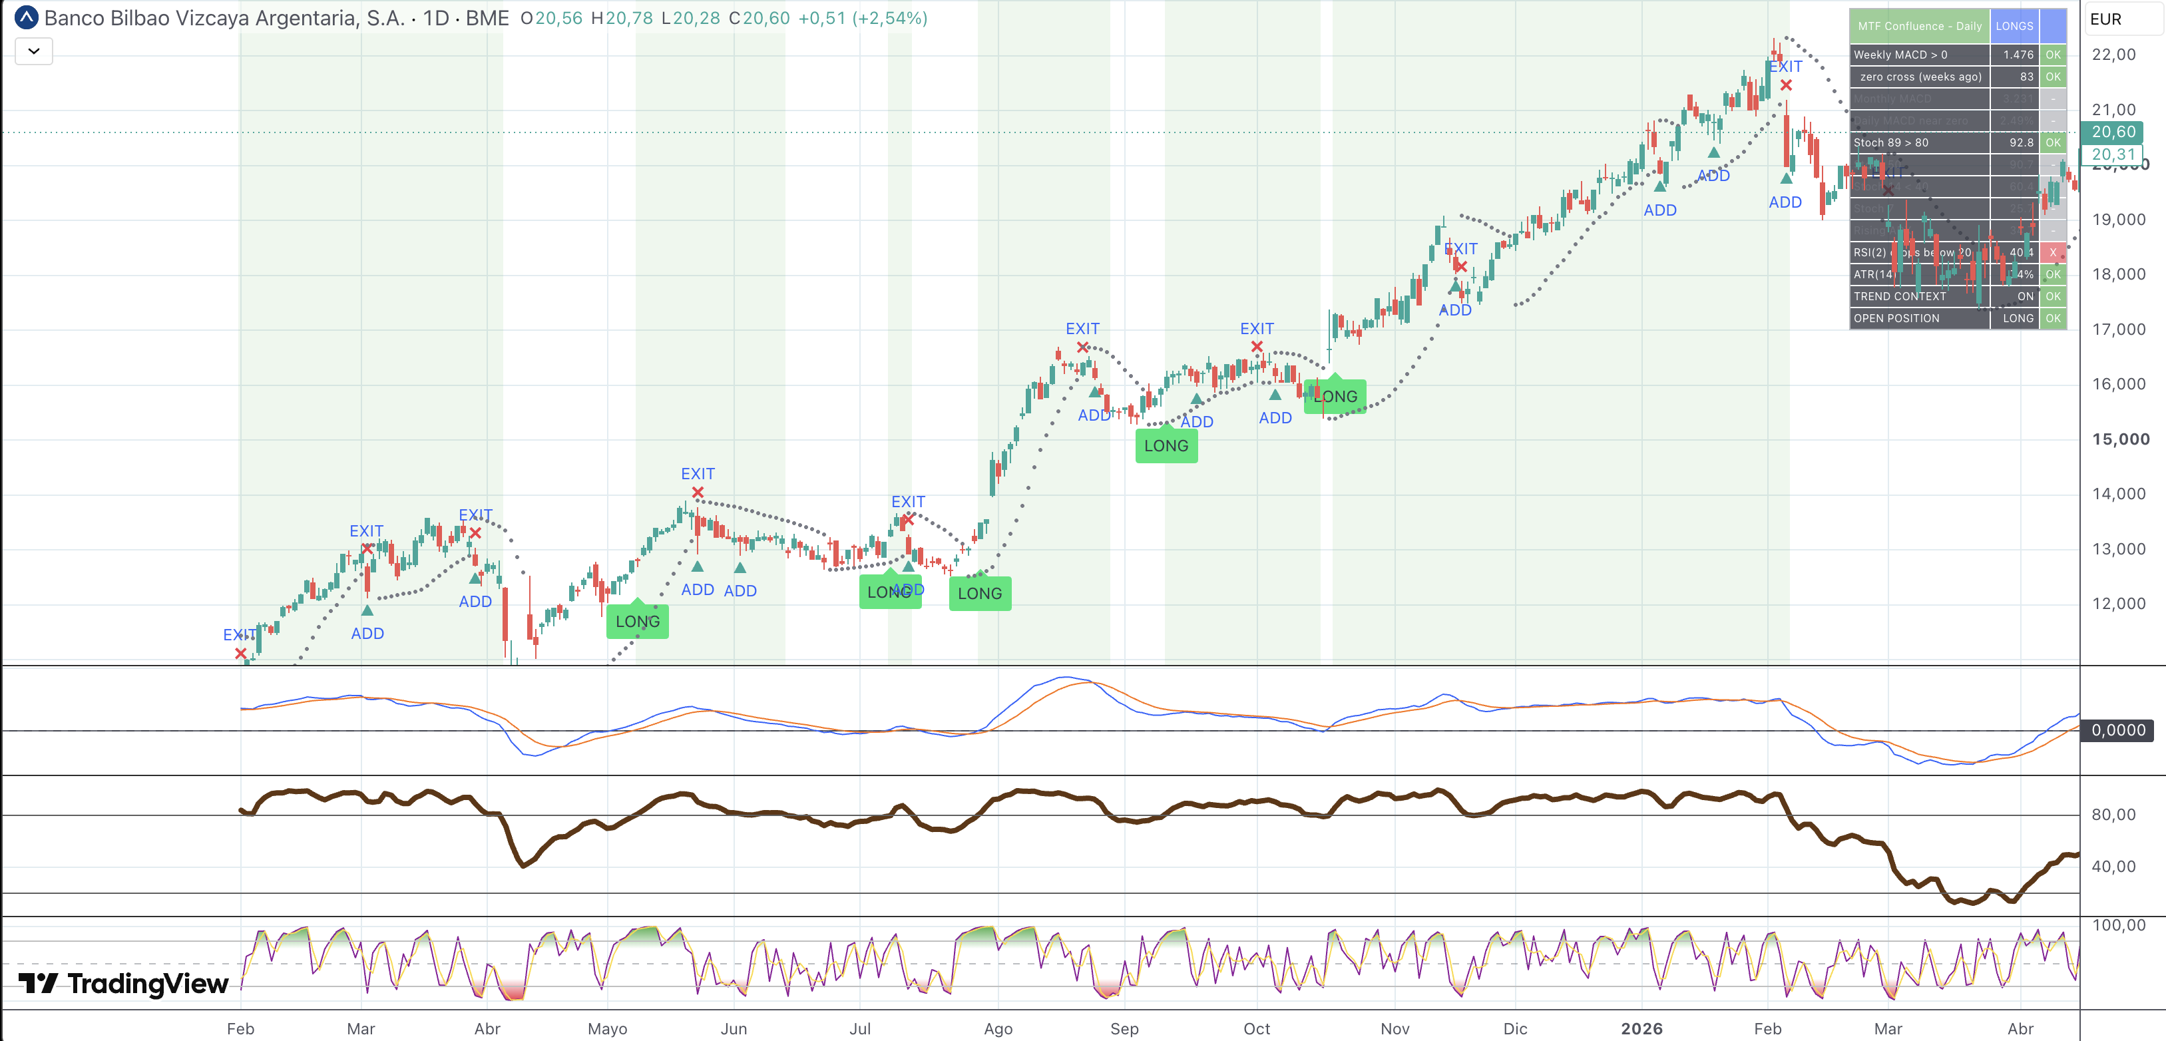Click the LONG signal label in late July
2166x1041 pixels.
tap(980, 594)
